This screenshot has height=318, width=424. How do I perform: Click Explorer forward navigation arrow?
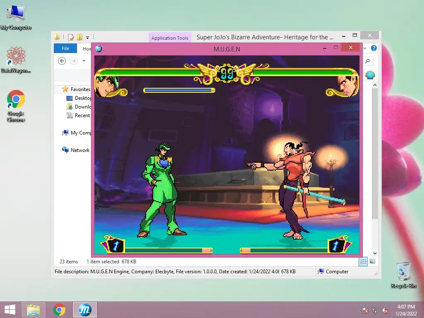[x=74, y=61]
